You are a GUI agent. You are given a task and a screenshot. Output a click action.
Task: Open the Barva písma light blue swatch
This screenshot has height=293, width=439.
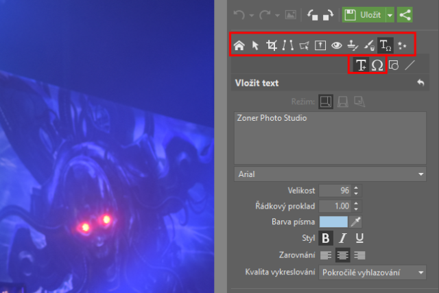tap(333, 222)
